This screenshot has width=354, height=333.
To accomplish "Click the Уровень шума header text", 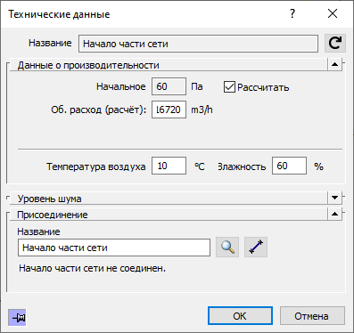I will 49,199.
